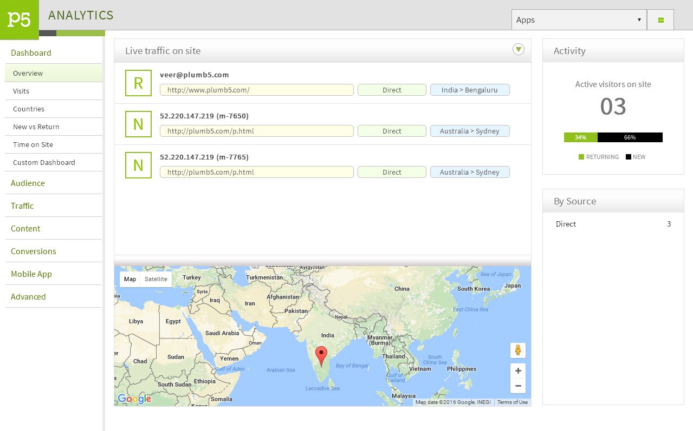Viewport: 693px width, 431px height.
Task: Click Direct source tag for veer@plumb5.com
Action: [x=392, y=90]
